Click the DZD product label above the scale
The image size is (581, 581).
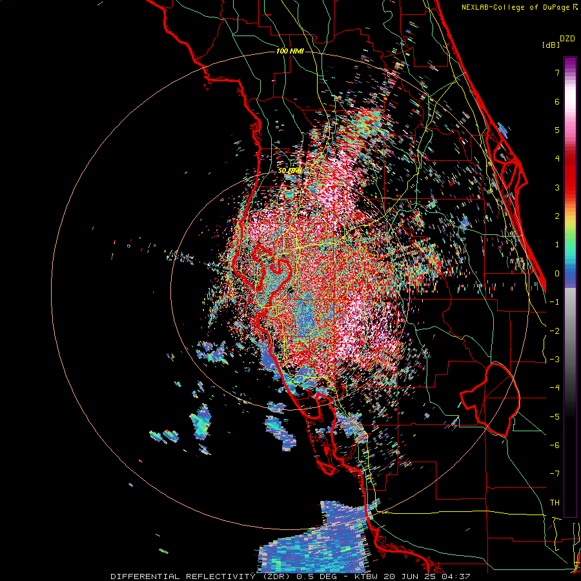[x=567, y=39]
